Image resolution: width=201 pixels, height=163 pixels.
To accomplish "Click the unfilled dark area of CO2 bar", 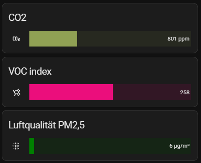I will point(122,38).
